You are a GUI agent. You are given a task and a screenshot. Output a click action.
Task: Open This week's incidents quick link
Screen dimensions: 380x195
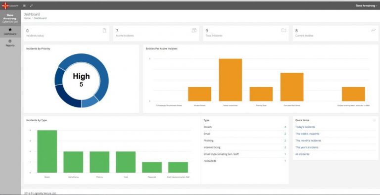[307, 134]
